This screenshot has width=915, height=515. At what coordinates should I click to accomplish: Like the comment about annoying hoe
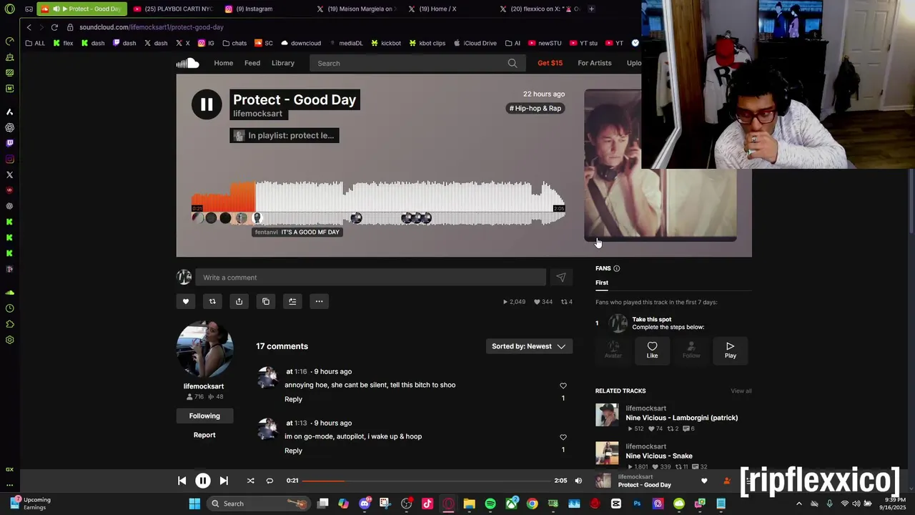563,386
